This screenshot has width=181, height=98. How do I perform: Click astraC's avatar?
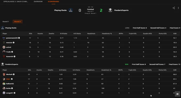click(x=4, y=47)
